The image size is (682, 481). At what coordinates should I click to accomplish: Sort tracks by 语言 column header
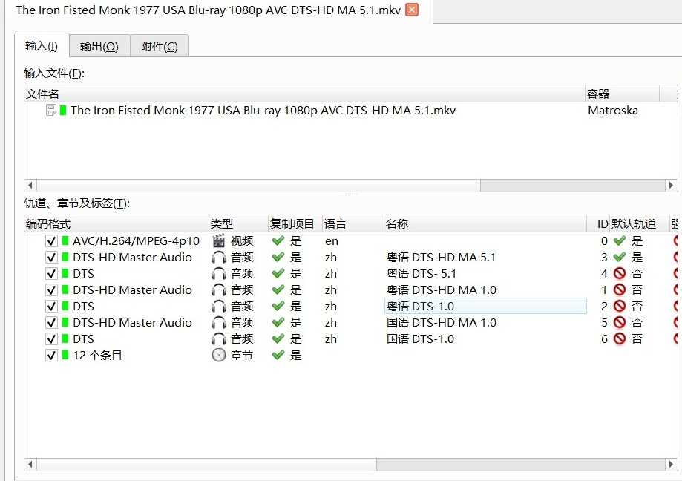353,224
